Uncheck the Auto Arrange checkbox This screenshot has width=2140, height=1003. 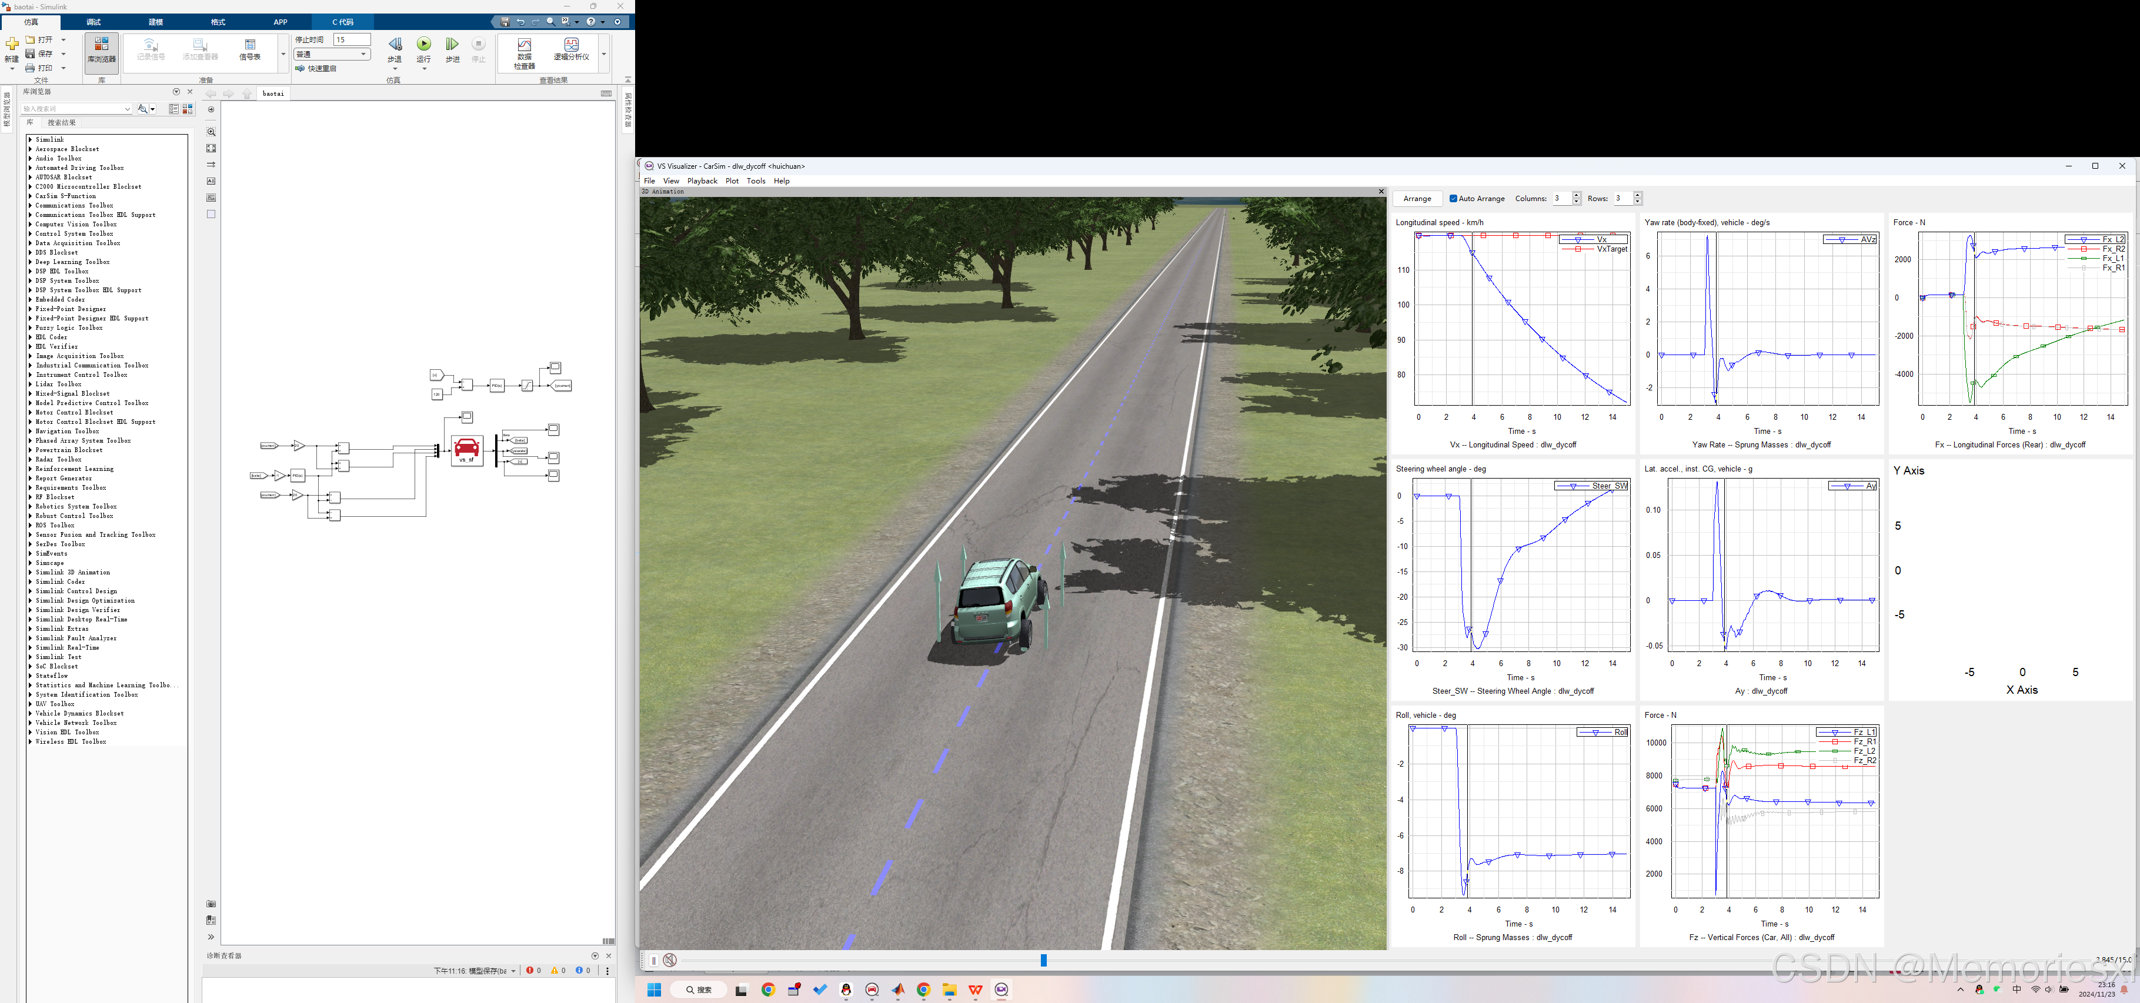(x=1453, y=199)
